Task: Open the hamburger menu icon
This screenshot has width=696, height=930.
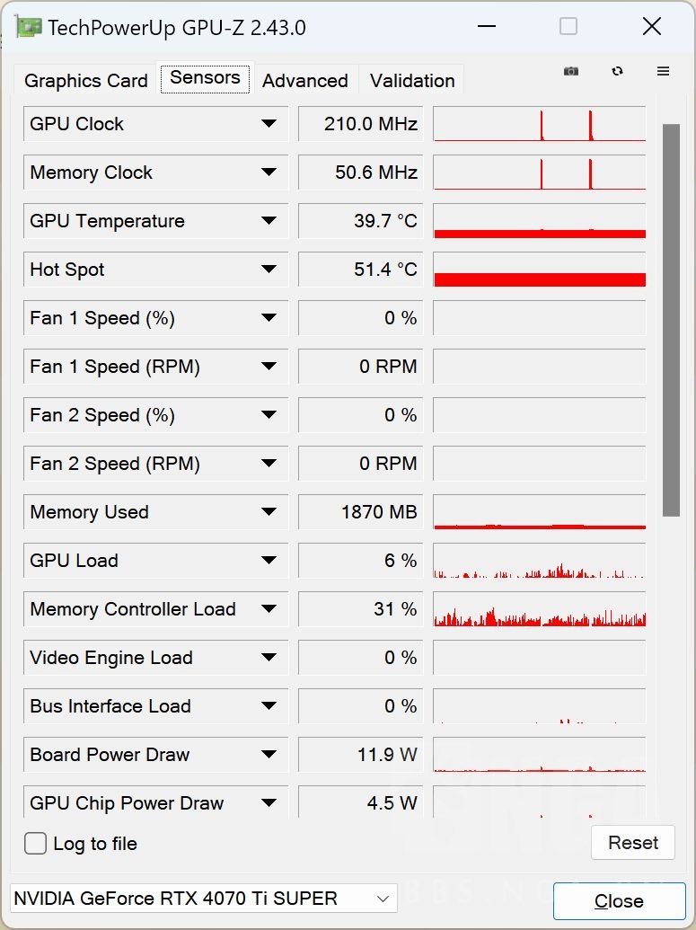Action: coord(664,72)
